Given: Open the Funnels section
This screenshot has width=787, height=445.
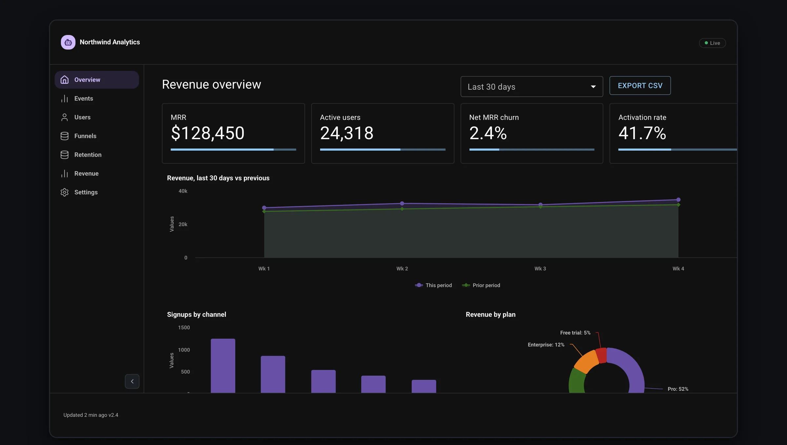Looking at the screenshot, I should click(x=97, y=136).
